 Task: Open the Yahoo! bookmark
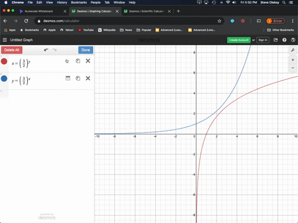point(67,30)
